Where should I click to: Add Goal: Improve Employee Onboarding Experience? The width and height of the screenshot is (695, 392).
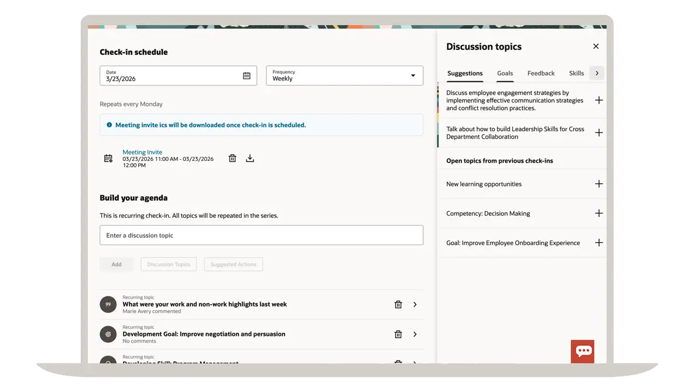(x=598, y=243)
